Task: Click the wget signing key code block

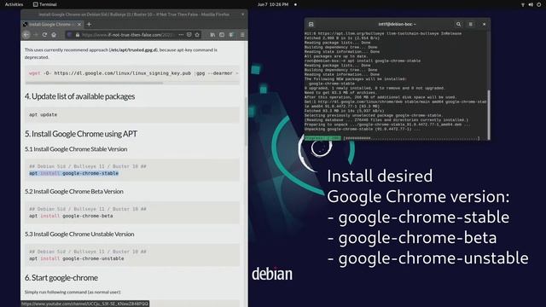Action: (x=132, y=73)
